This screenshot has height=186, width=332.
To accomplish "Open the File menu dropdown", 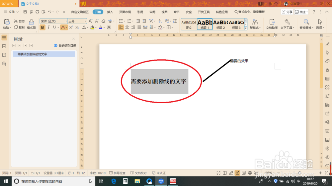I will point(11,12).
